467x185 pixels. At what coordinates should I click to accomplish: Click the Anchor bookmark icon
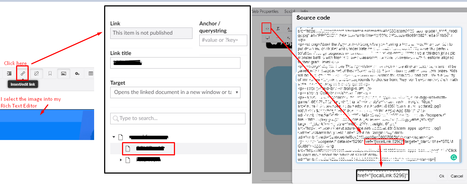(x=50, y=74)
